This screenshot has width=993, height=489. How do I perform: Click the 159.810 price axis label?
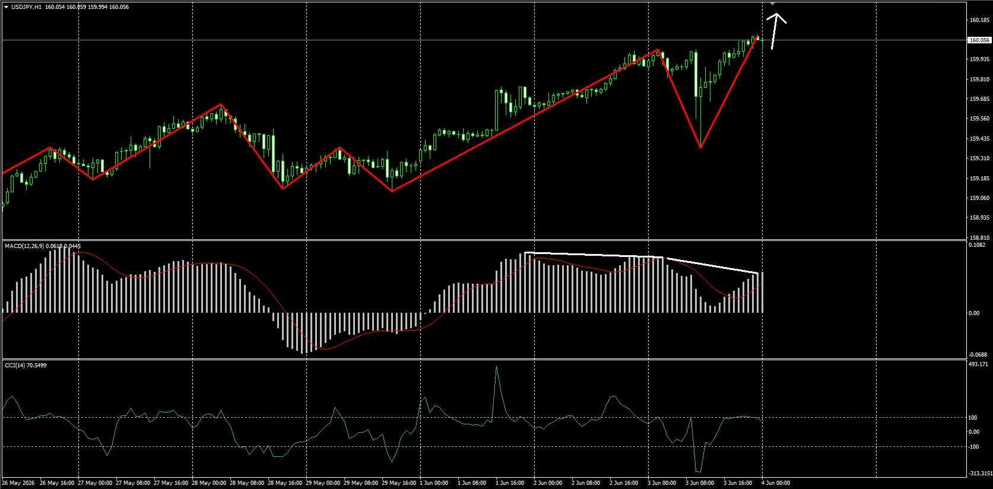click(978, 80)
